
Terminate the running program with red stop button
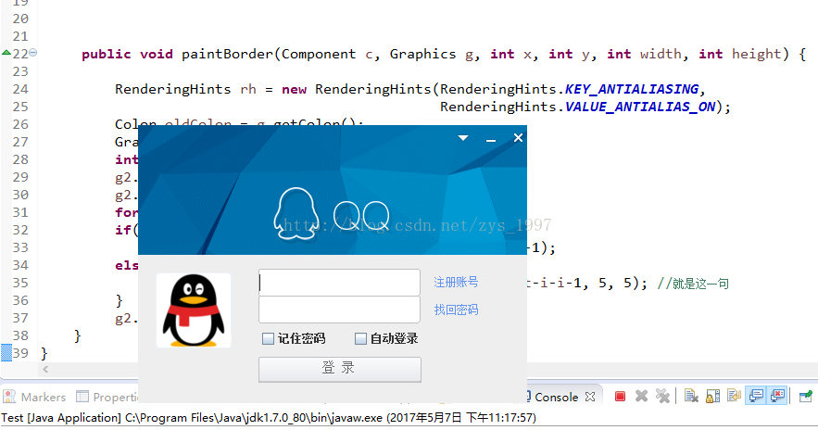(x=620, y=397)
